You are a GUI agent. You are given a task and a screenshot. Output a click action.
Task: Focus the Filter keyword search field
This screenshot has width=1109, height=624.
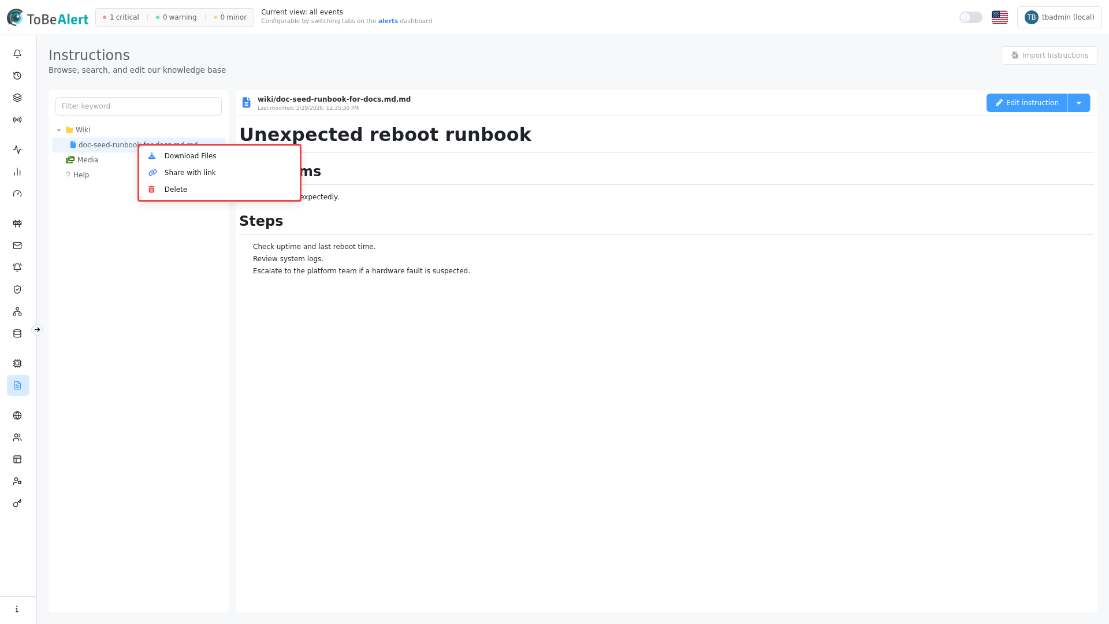click(139, 106)
